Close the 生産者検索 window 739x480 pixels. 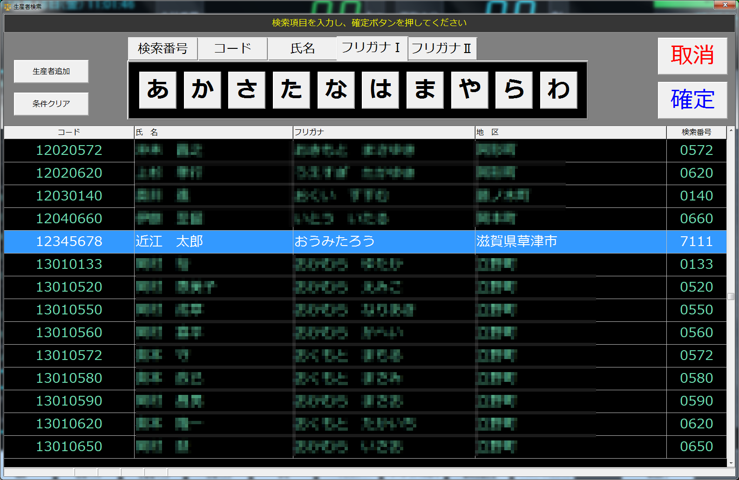click(725, 5)
